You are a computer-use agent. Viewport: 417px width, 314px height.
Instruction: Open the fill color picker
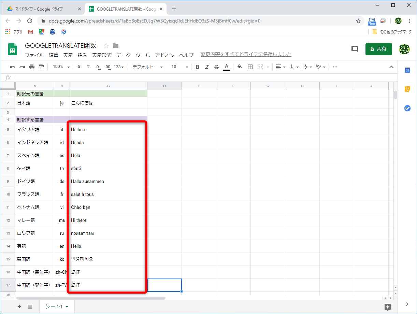point(240,67)
